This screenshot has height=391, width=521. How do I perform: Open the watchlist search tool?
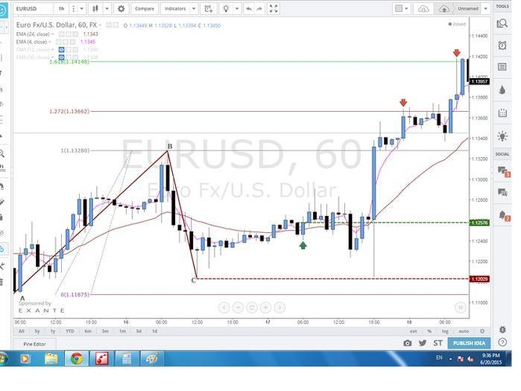[502, 23]
